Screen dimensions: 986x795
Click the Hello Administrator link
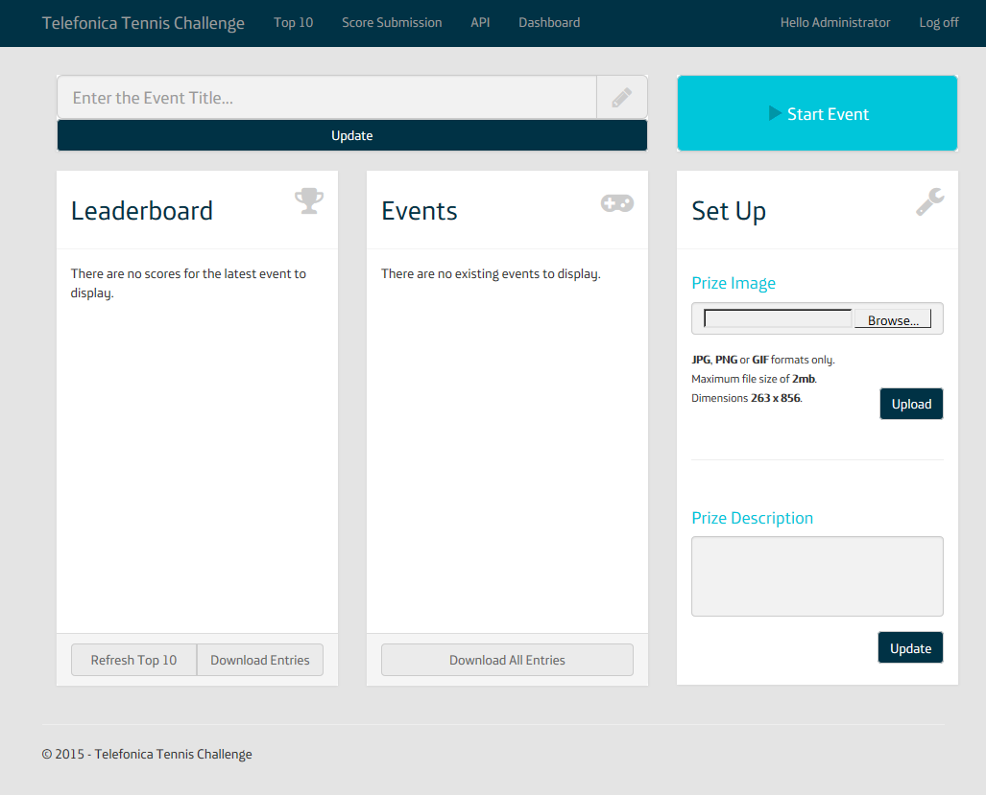click(x=834, y=22)
